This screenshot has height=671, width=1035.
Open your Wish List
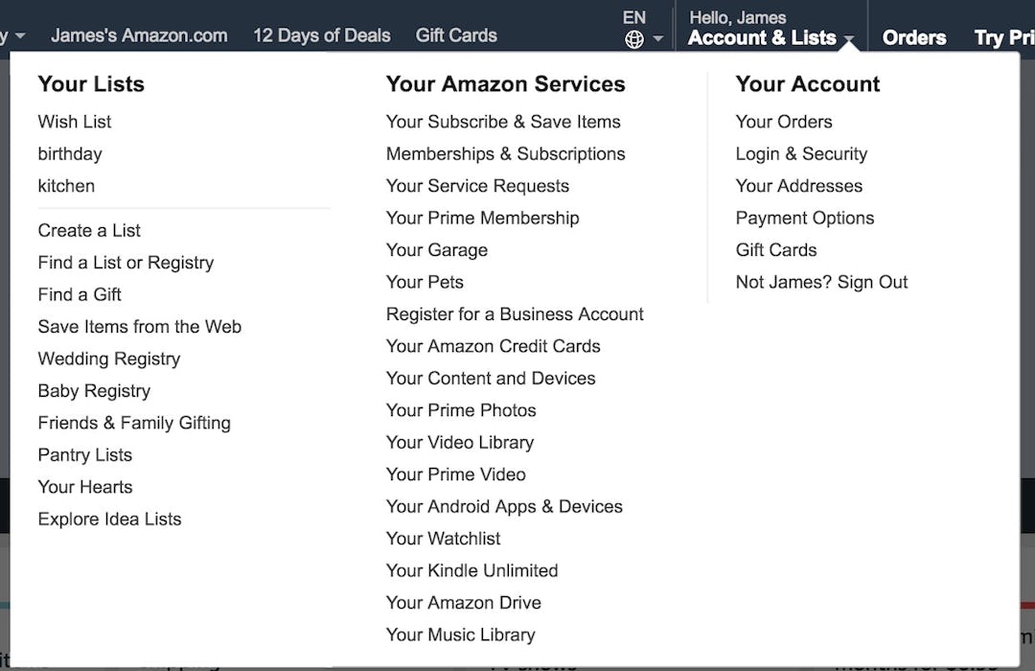click(74, 122)
